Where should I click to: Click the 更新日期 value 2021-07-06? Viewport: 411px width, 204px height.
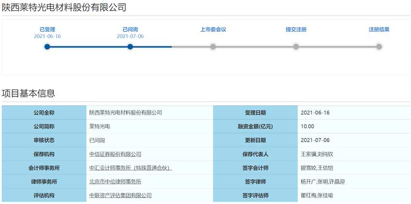tap(315, 140)
